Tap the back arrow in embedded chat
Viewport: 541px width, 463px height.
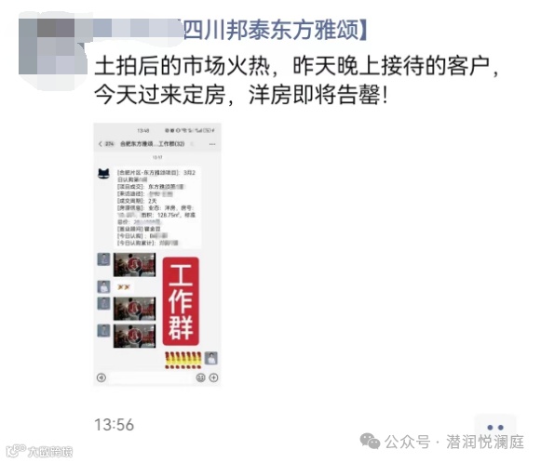pos(100,144)
